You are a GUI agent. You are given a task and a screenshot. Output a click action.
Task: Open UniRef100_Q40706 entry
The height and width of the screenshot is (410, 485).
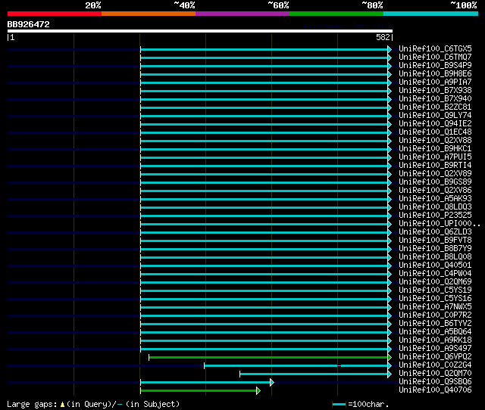click(435, 390)
